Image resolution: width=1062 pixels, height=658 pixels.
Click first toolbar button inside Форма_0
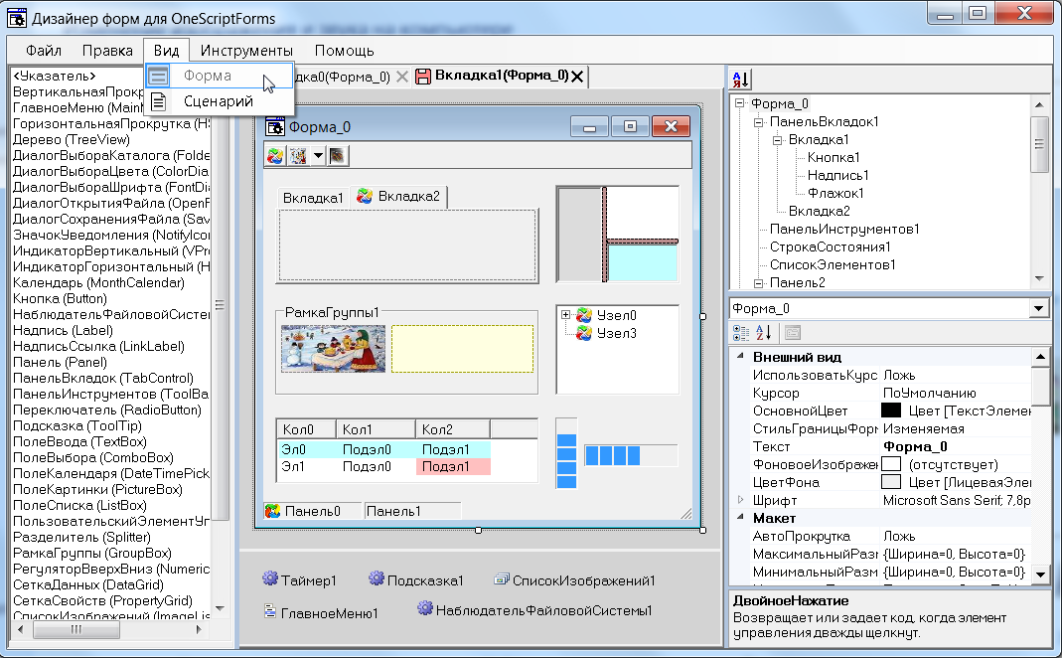tap(275, 155)
